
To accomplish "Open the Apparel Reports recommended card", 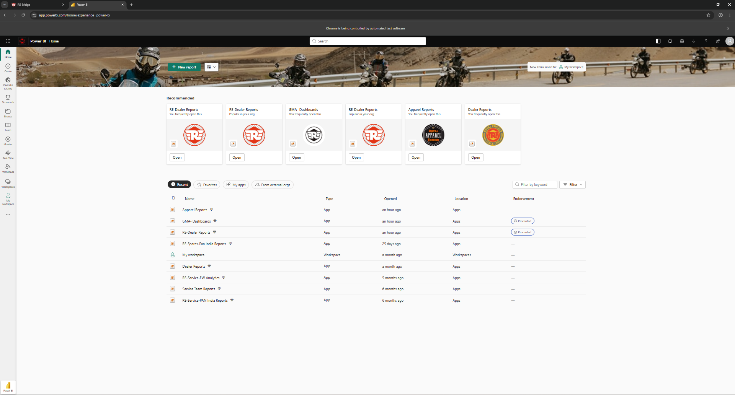I will pos(416,158).
